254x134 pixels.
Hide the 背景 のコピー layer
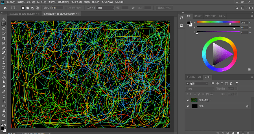point(188,100)
